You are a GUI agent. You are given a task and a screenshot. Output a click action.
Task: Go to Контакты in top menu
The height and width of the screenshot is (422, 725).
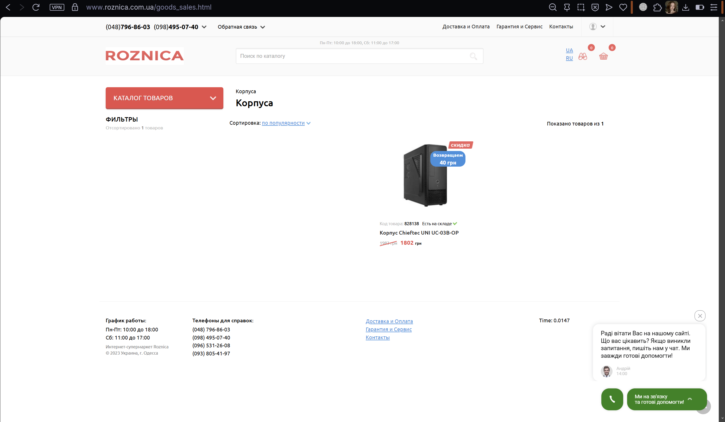pyautogui.click(x=561, y=27)
